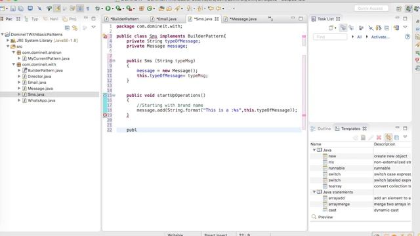This screenshot has height=236, width=420.
Task: Collapse the Java statements templates group
Action: tap(314, 192)
